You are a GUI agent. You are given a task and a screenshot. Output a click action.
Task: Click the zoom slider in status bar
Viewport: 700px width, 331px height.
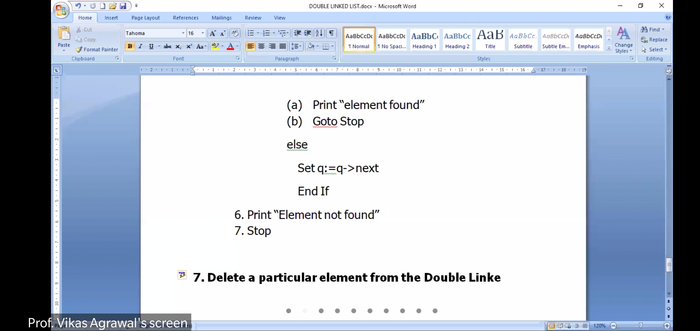[640, 325]
